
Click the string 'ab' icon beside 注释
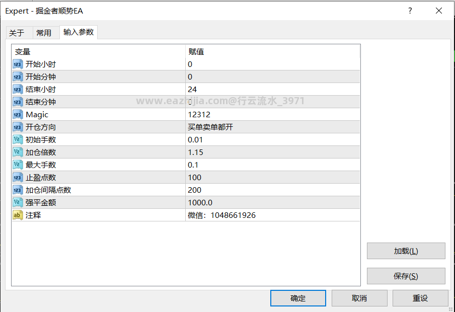[18, 215]
